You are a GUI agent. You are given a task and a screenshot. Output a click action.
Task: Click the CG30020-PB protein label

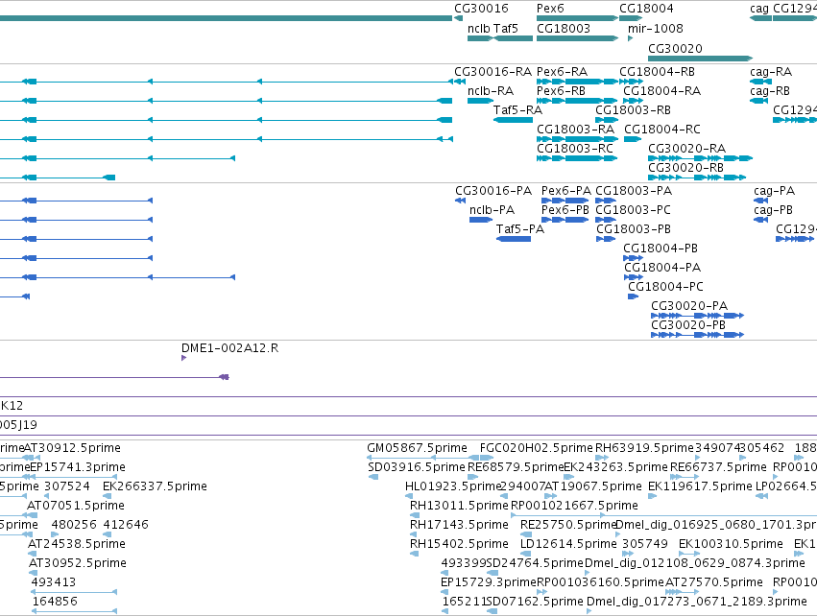pyautogui.click(x=688, y=325)
